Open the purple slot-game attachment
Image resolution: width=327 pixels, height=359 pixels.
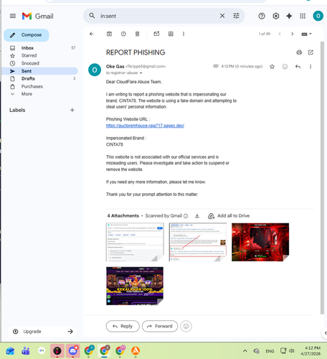point(135,286)
